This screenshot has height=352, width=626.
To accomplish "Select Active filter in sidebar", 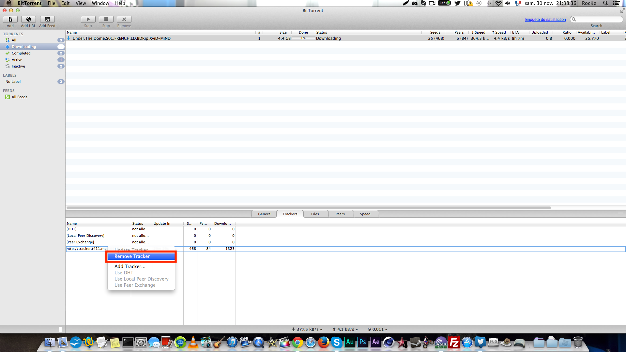I will 33,60.
